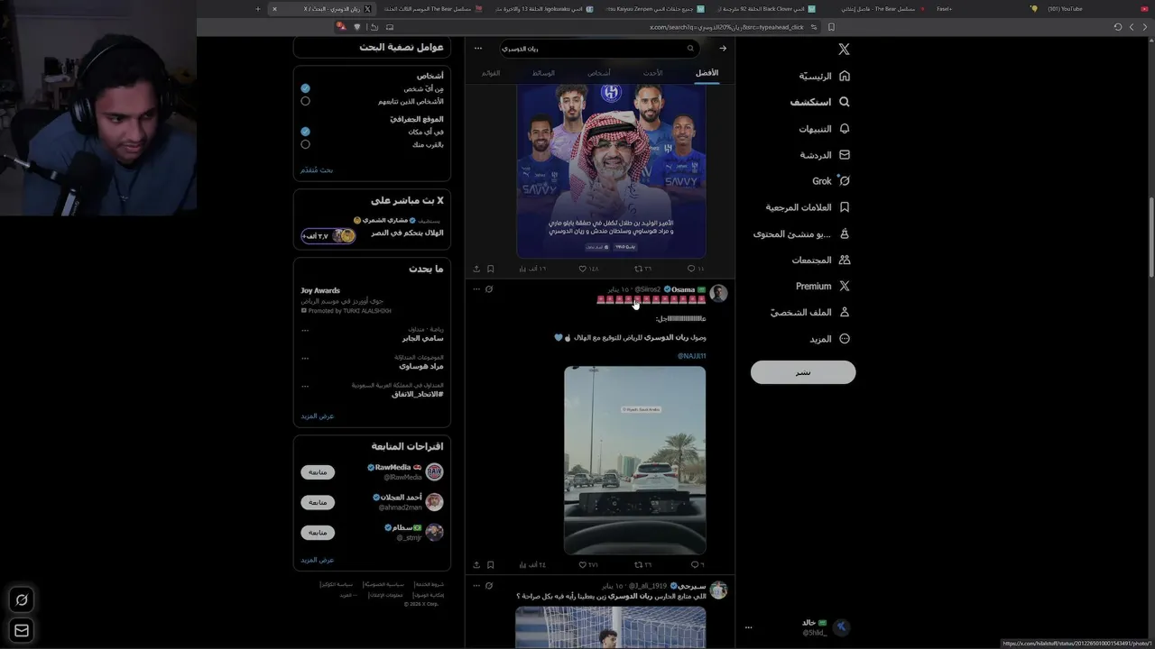
Task: Reply to the Al Hilal image post
Action: [695, 269]
